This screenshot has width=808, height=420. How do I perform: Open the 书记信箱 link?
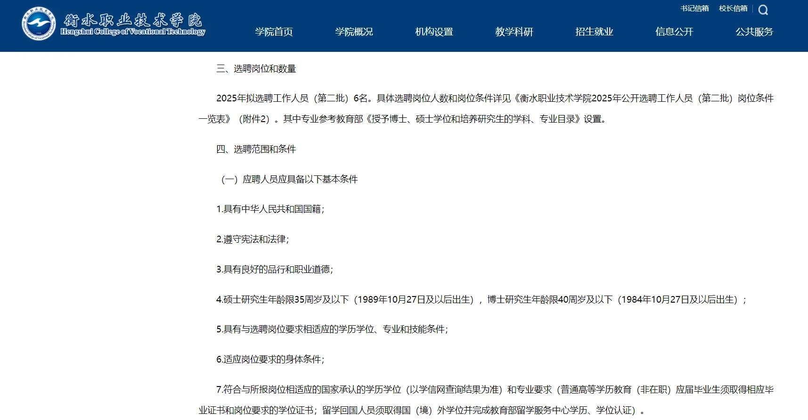pyautogui.click(x=694, y=8)
